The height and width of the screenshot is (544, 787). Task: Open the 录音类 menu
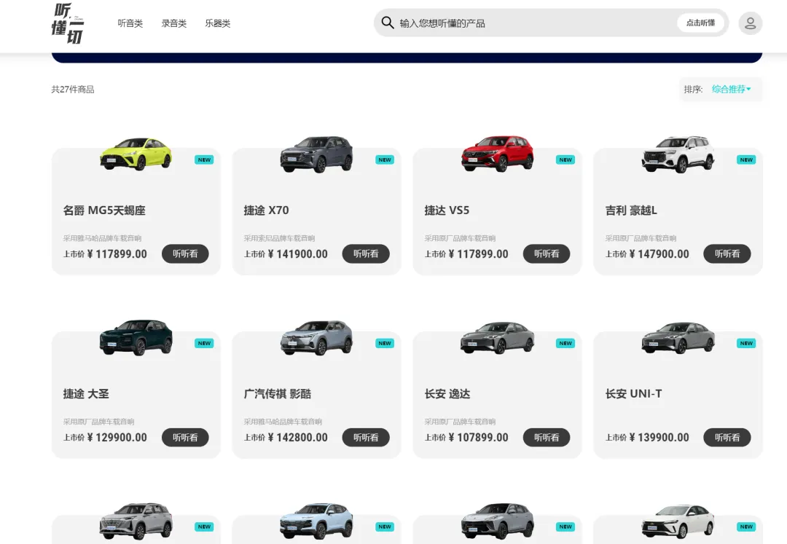click(x=174, y=23)
